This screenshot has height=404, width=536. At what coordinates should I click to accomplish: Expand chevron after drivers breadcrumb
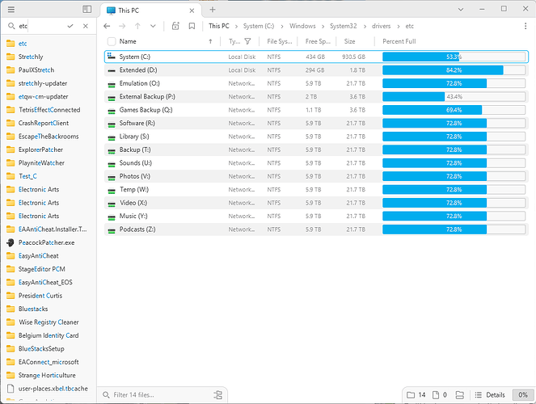tap(399, 27)
